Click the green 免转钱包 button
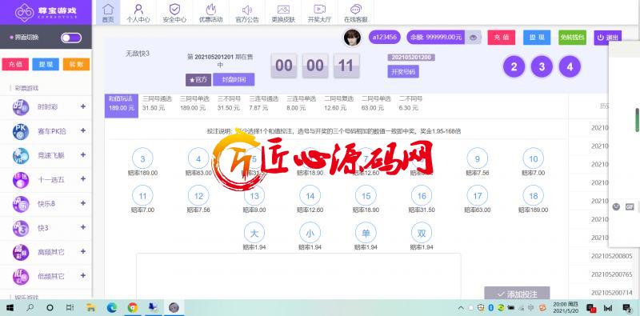The height and width of the screenshot is (316, 640). pos(572,37)
